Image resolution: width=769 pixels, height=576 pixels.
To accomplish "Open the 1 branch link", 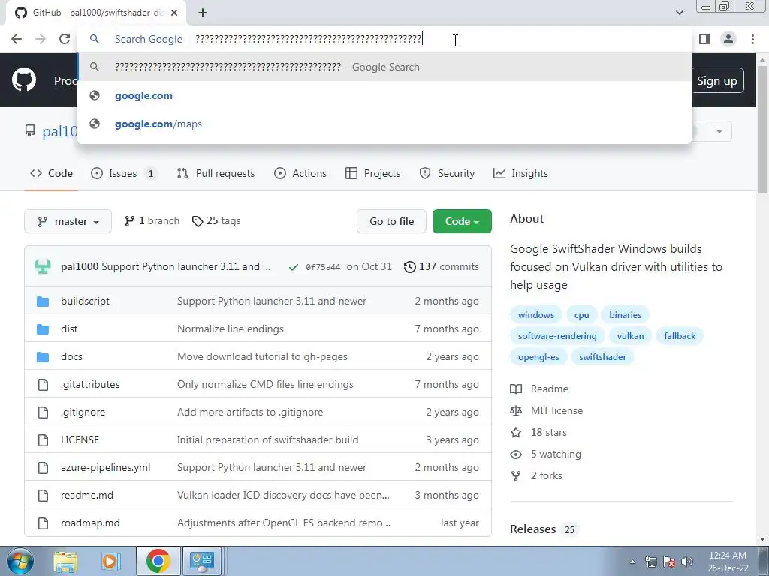I will pos(152,221).
